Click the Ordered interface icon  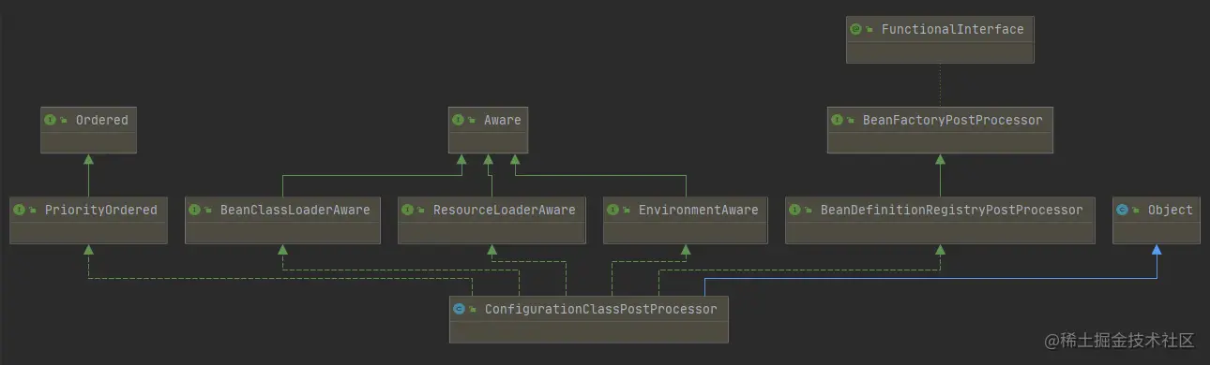pos(51,121)
